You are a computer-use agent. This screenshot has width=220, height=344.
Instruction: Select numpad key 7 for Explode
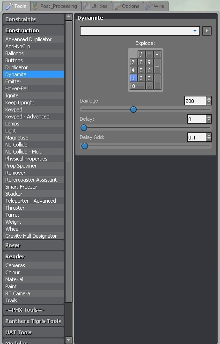tap(133, 62)
